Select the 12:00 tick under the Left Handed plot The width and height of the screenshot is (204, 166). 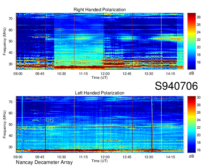[105, 157]
